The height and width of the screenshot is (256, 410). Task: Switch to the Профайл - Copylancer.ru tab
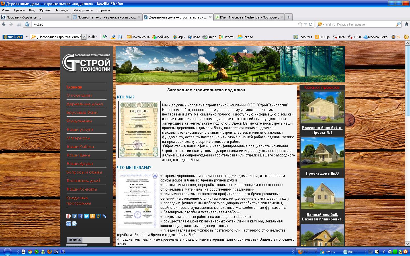point(35,17)
